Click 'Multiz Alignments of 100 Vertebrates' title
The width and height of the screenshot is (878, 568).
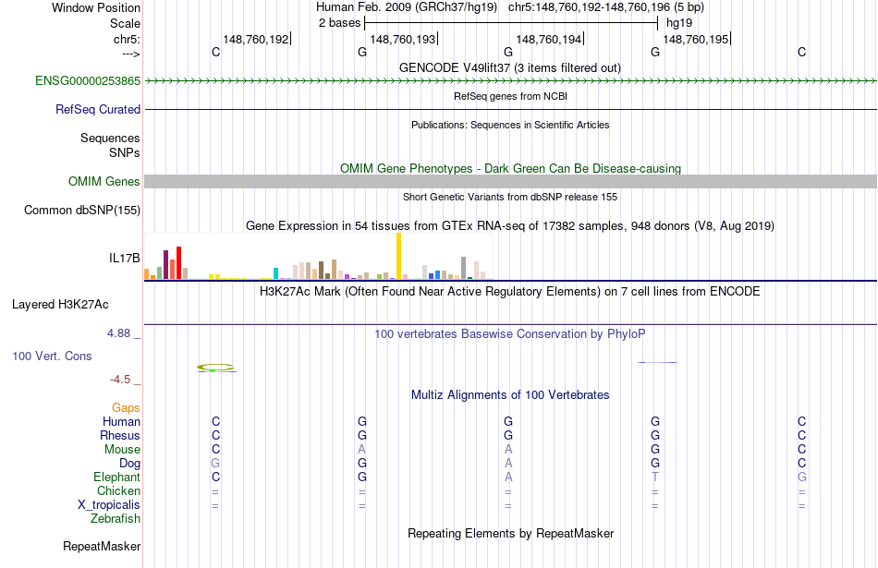(510, 395)
